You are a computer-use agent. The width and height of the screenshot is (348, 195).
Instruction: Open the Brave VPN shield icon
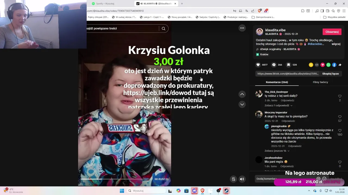click(x=338, y=11)
